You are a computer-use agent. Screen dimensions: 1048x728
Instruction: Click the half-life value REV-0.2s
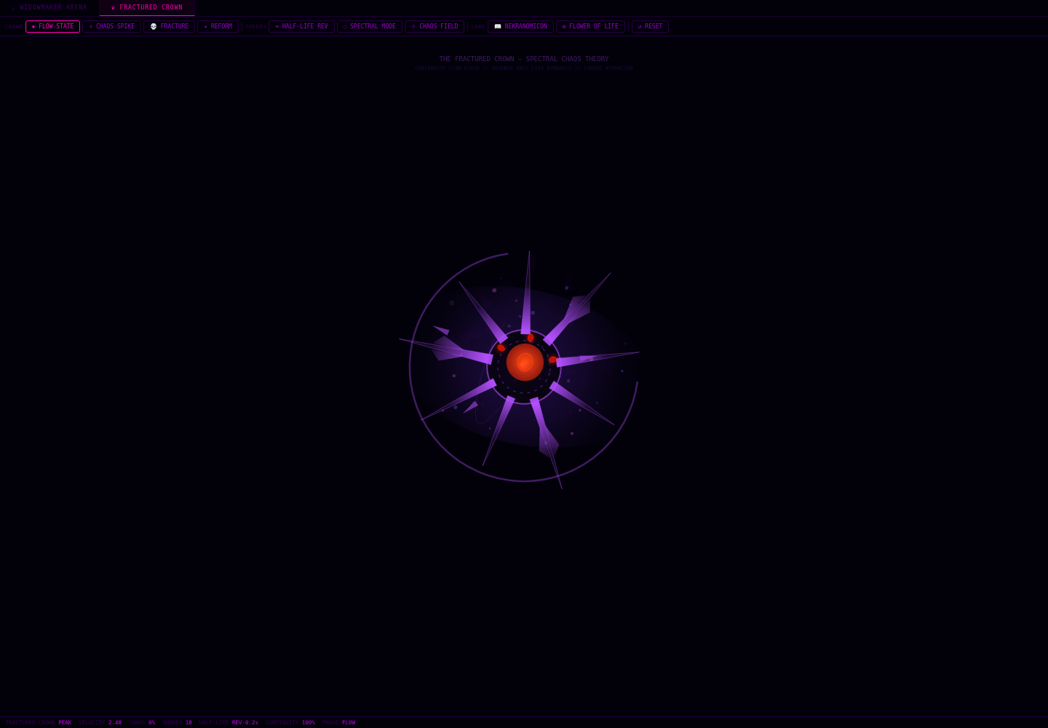(x=245, y=723)
